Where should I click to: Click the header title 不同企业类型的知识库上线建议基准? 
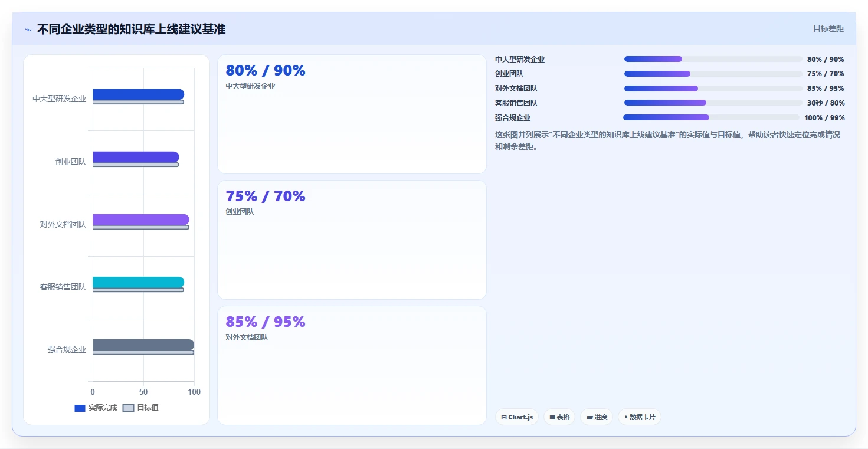tap(131, 29)
